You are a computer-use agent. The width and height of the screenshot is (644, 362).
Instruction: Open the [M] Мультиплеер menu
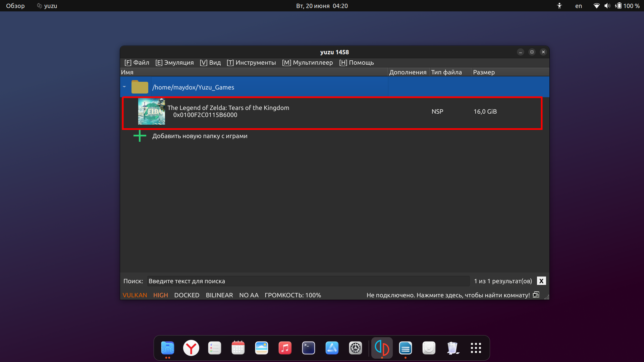click(307, 63)
